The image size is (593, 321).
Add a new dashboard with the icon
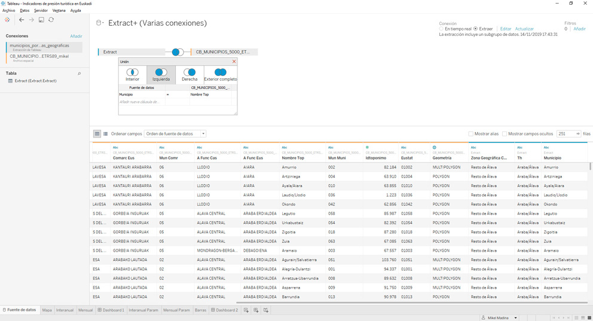point(256,310)
